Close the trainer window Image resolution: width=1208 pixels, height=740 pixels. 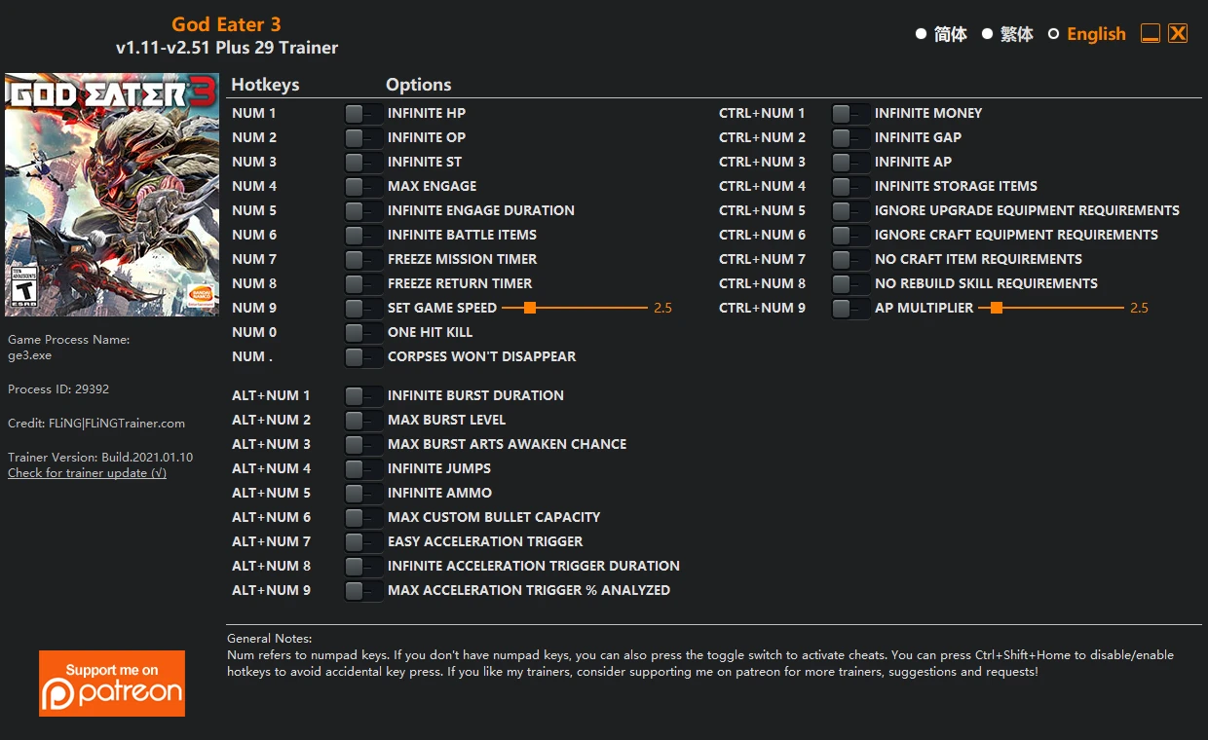coord(1178,34)
